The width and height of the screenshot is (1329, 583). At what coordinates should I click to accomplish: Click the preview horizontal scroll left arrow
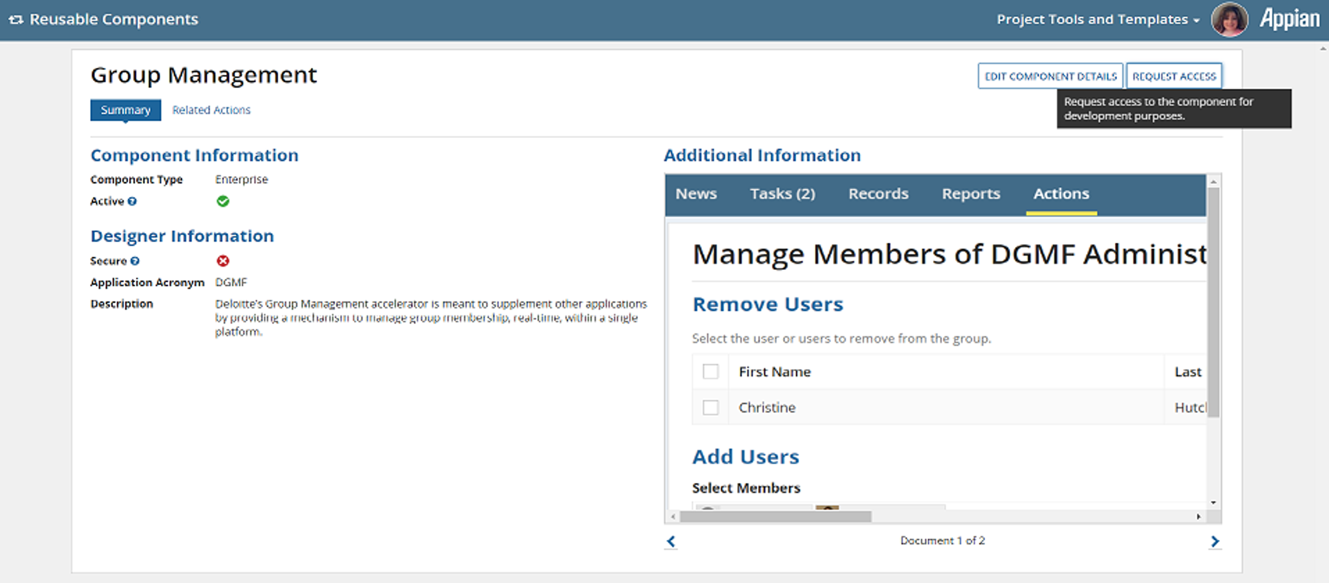pyautogui.click(x=673, y=517)
